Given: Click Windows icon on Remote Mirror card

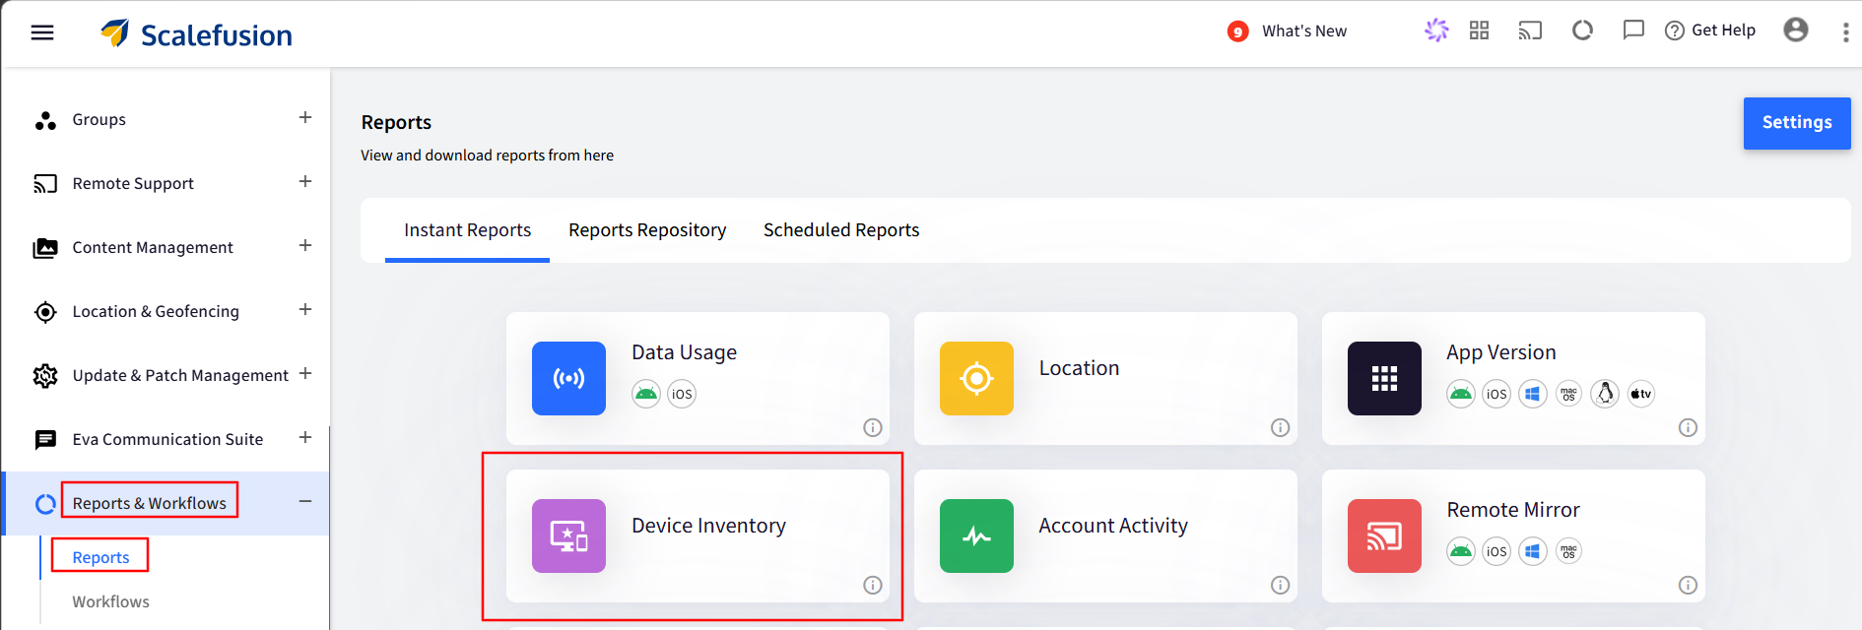Looking at the screenshot, I should 1533,551.
